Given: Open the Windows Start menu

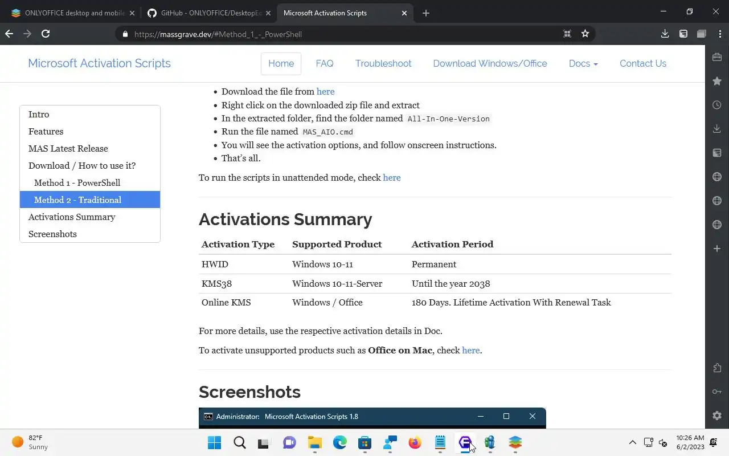Looking at the screenshot, I should click(214, 442).
